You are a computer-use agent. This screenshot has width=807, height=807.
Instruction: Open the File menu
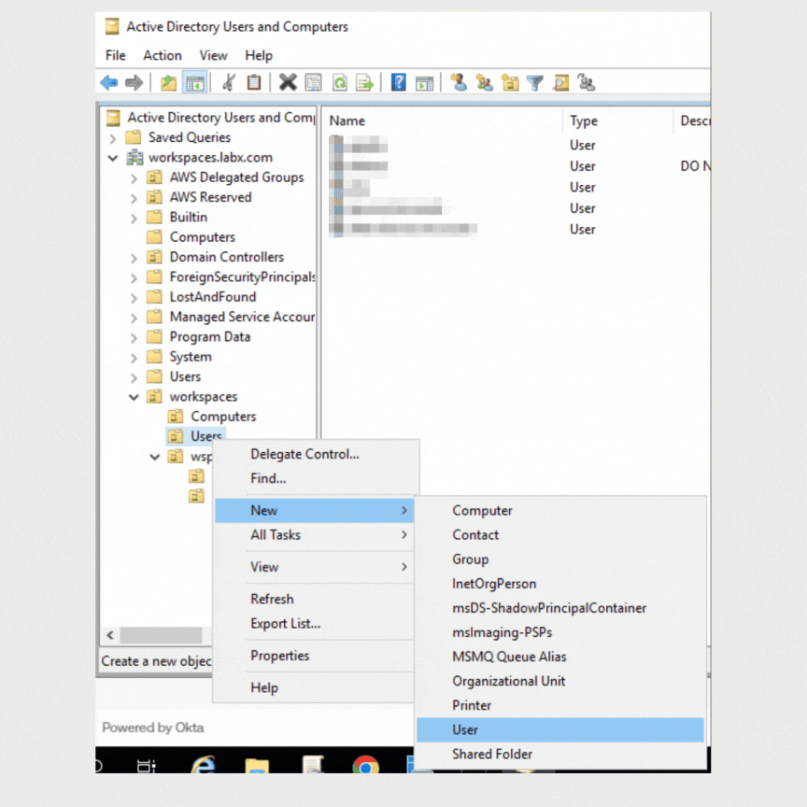pos(115,55)
